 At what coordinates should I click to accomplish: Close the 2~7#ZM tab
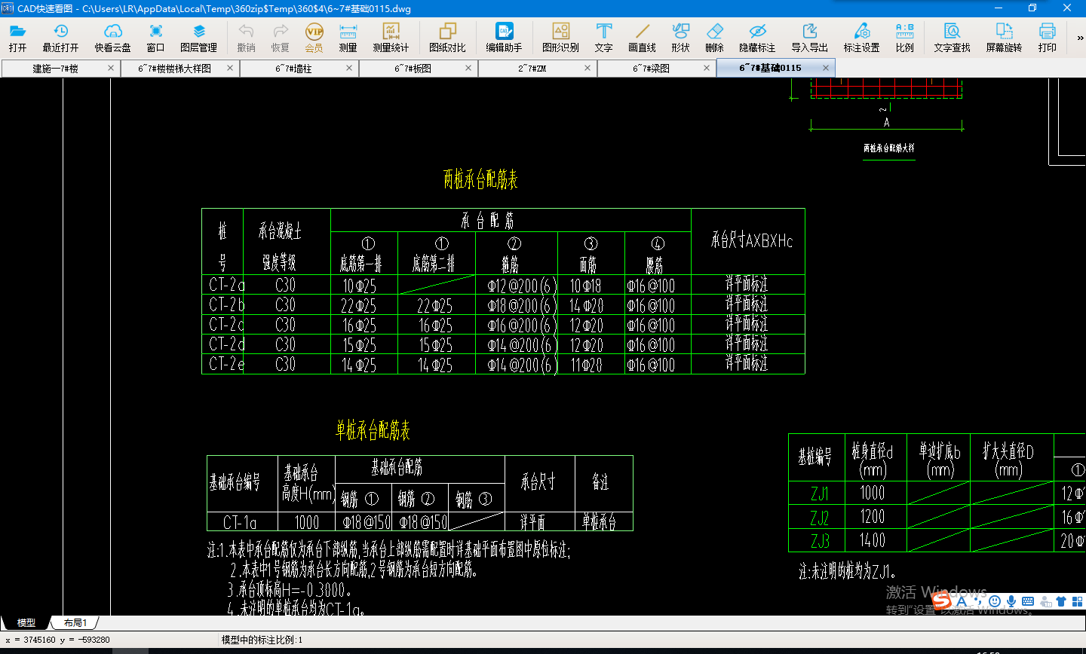pos(587,68)
